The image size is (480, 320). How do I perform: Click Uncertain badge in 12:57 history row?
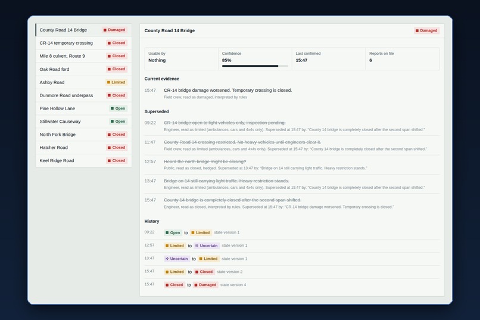tap(207, 246)
